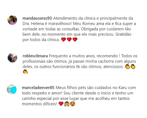Click the text 'Frequento a muitos anos'
This screenshot has width=147, height=118.
72,56
